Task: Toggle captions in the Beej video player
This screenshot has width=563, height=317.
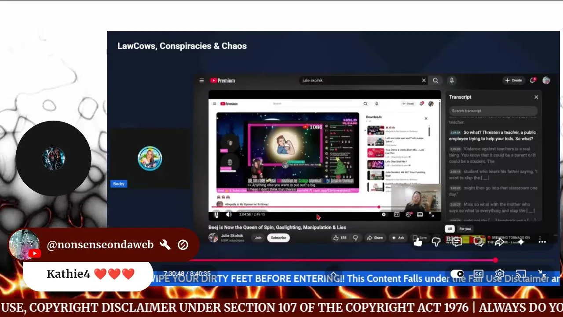Action: click(397, 214)
